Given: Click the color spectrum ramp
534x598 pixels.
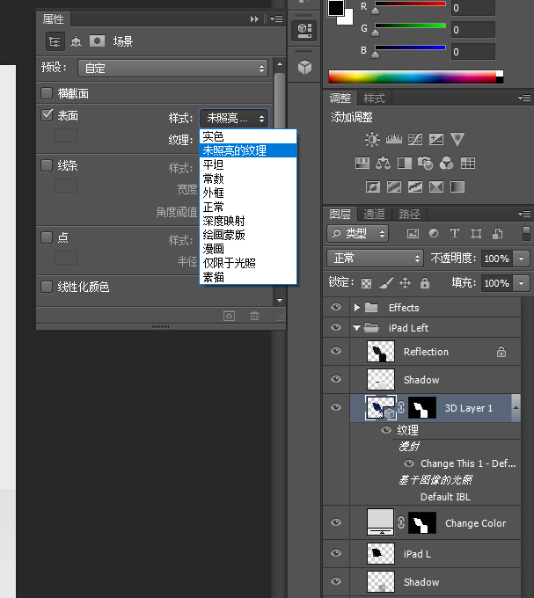Looking at the screenshot, I should [411, 77].
